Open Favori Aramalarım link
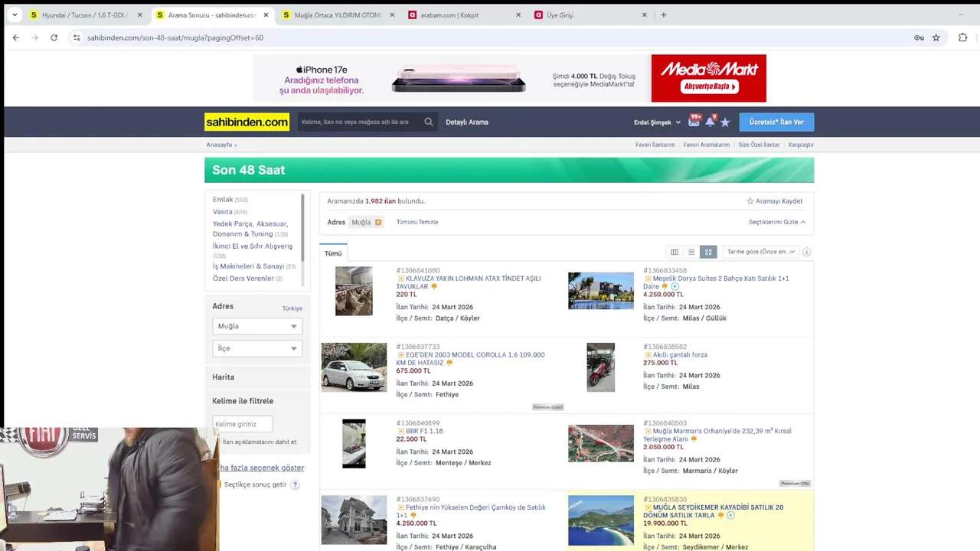980x551 pixels. pos(707,145)
